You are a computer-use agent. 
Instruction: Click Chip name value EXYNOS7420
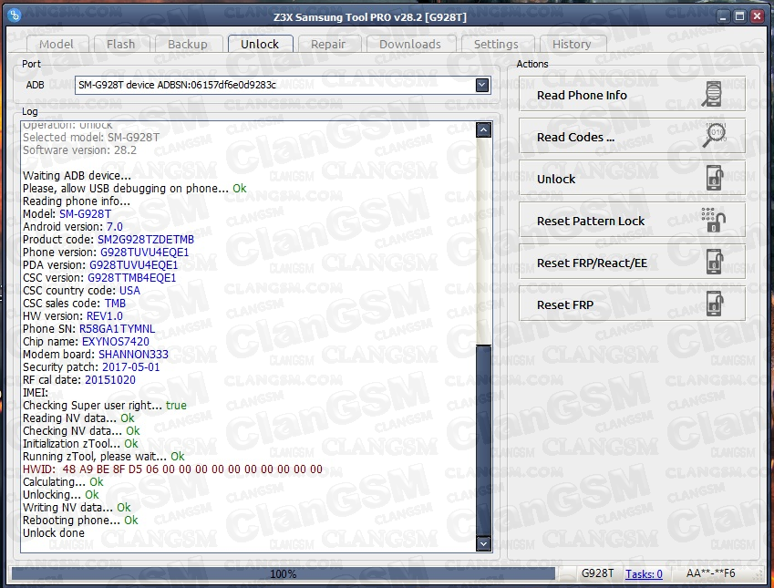tap(116, 342)
